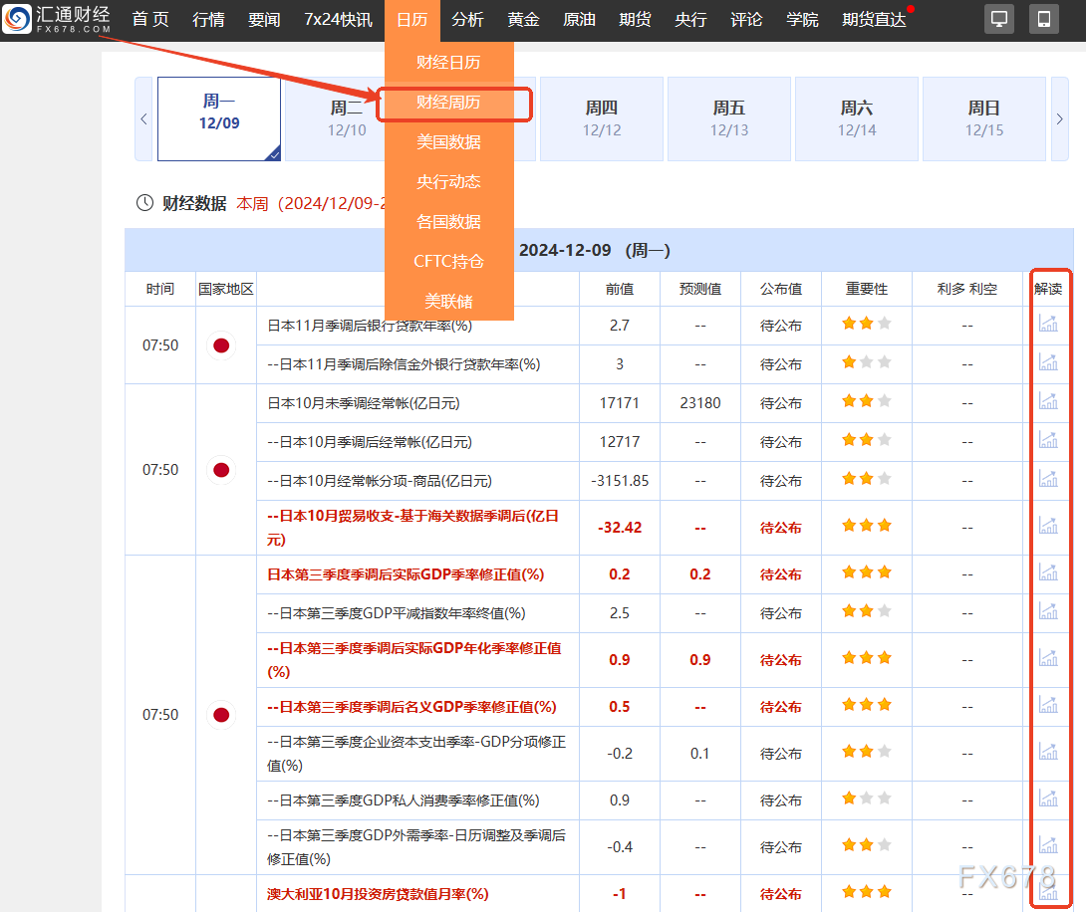Open chart icon for 日本第三季度GDP平减指数年率终值
Viewport: 1086px width, 912px height.
(x=1048, y=612)
